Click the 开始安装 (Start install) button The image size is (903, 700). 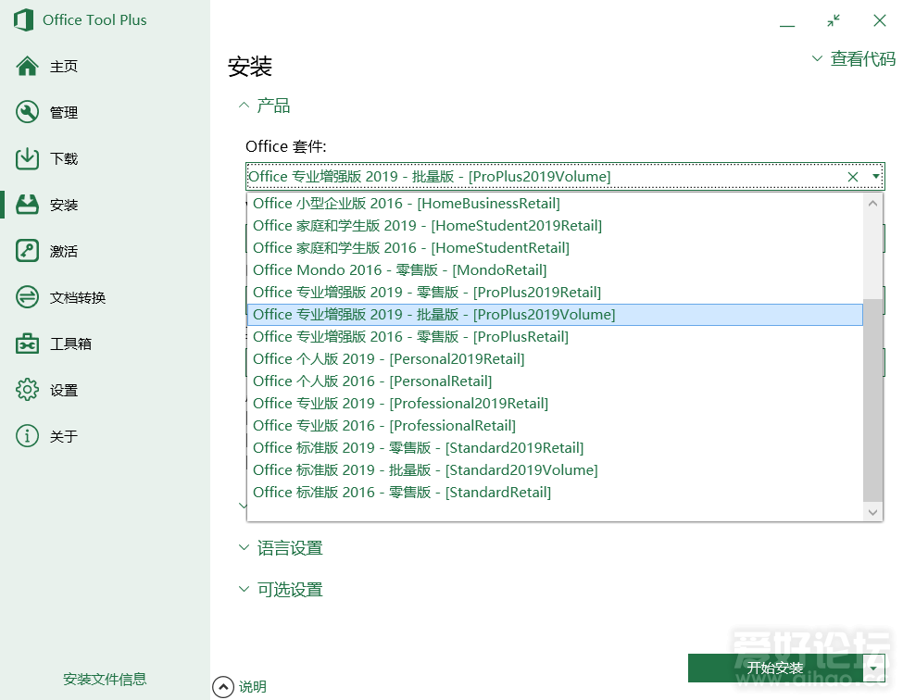point(774,669)
